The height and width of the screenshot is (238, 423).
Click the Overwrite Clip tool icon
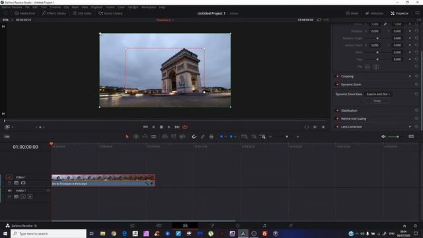point(173,137)
